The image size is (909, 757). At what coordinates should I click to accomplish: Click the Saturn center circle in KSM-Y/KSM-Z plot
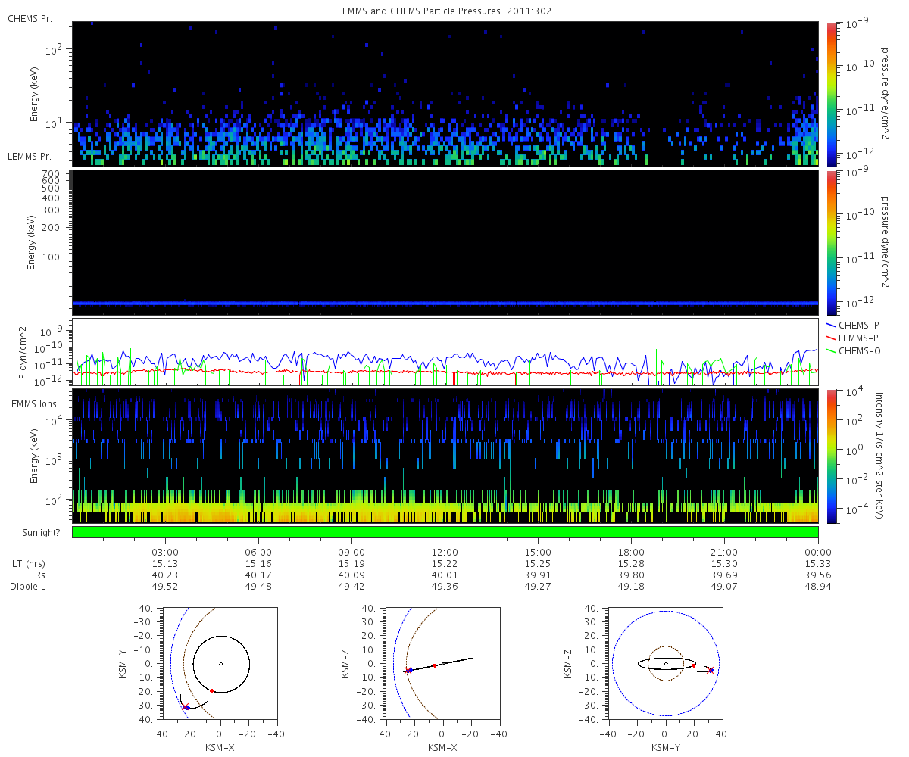click(666, 664)
